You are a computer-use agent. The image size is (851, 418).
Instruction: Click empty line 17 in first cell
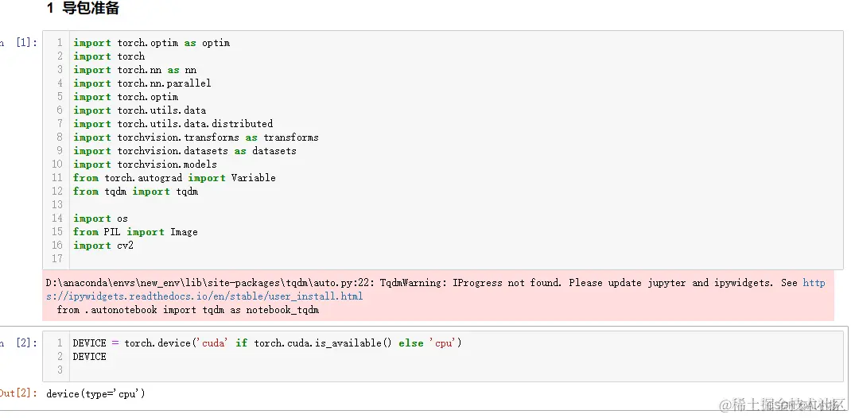[456, 258]
